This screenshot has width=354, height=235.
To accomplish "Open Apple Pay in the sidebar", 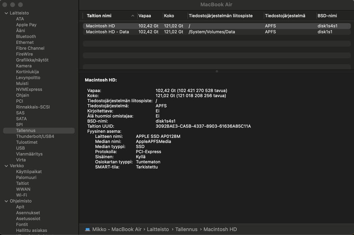I will coord(26,25).
